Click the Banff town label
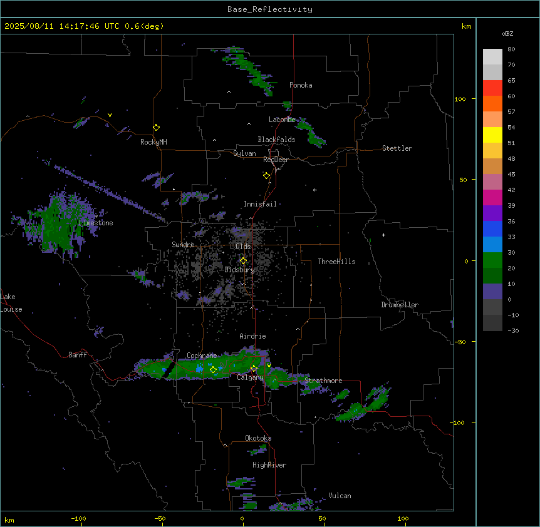The height and width of the screenshot is (527, 540). [78, 355]
